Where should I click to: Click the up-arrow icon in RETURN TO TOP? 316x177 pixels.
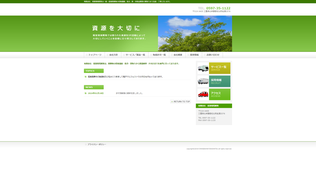point(172,102)
